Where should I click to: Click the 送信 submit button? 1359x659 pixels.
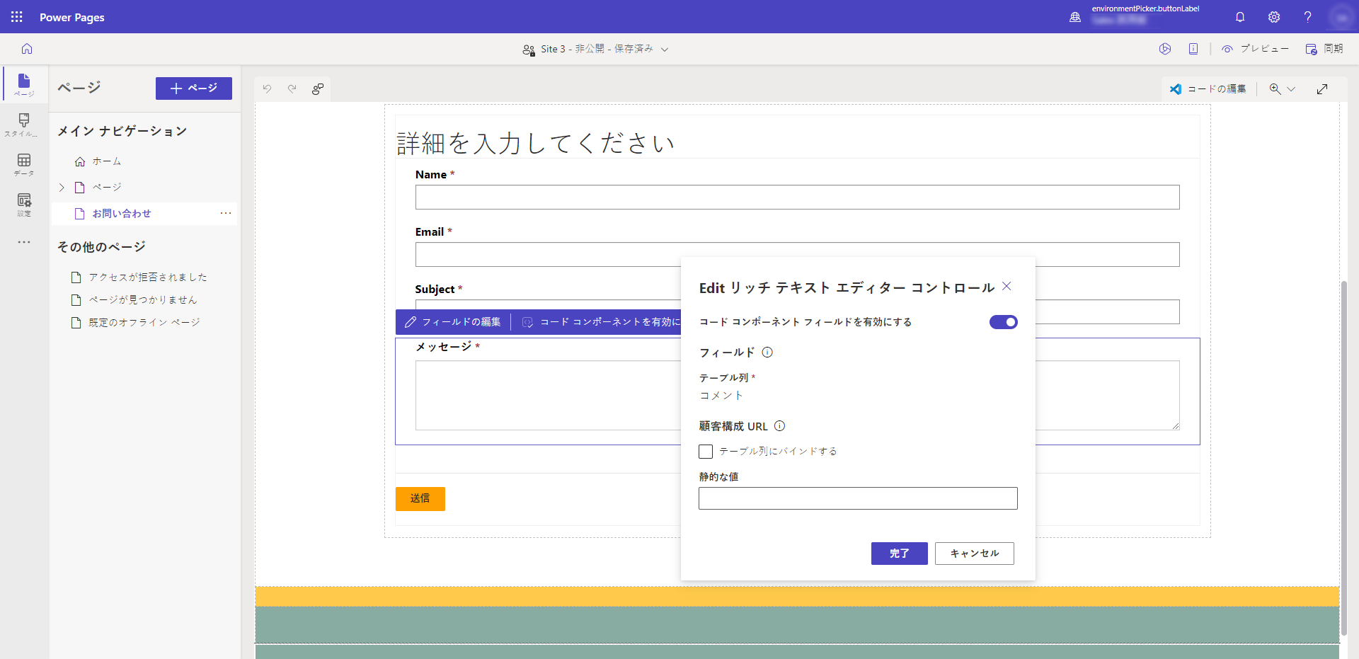(420, 498)
